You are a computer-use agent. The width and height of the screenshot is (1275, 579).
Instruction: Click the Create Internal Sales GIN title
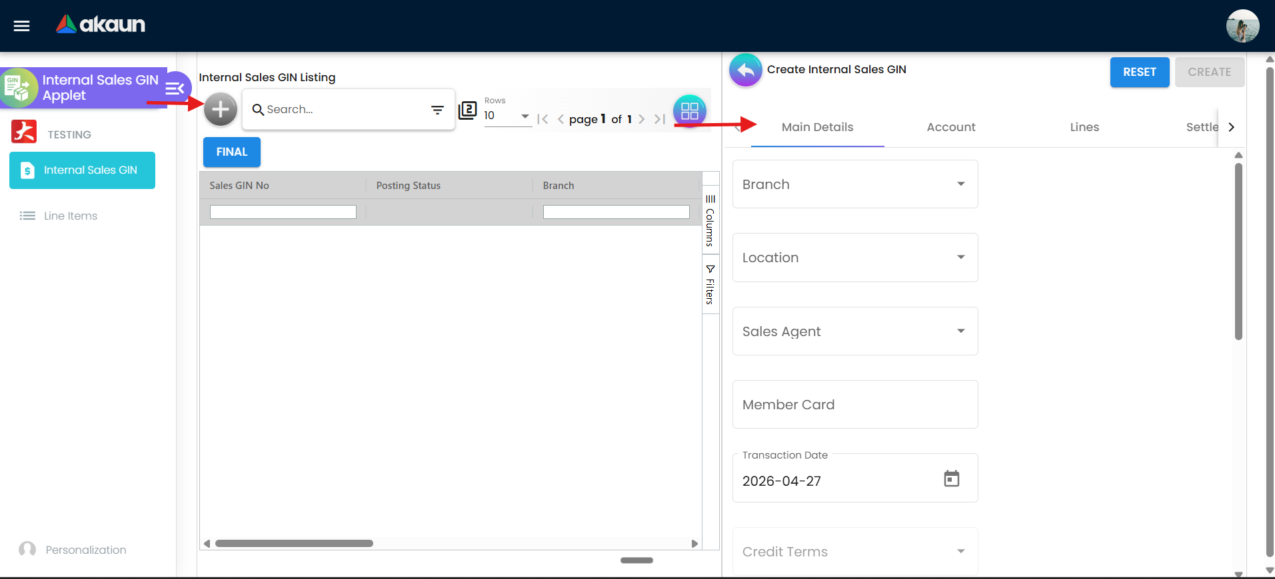836,69
